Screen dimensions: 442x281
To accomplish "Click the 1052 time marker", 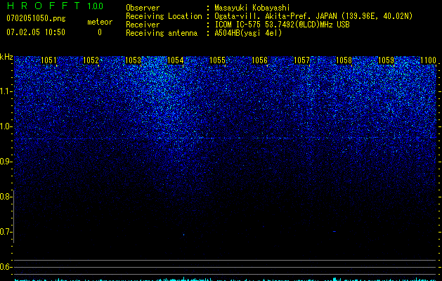I will coord(91,60).
